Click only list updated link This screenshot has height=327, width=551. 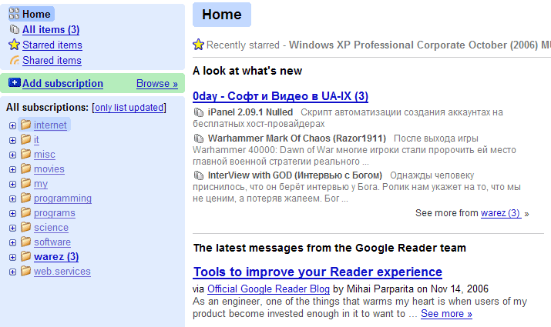[129, 108]
